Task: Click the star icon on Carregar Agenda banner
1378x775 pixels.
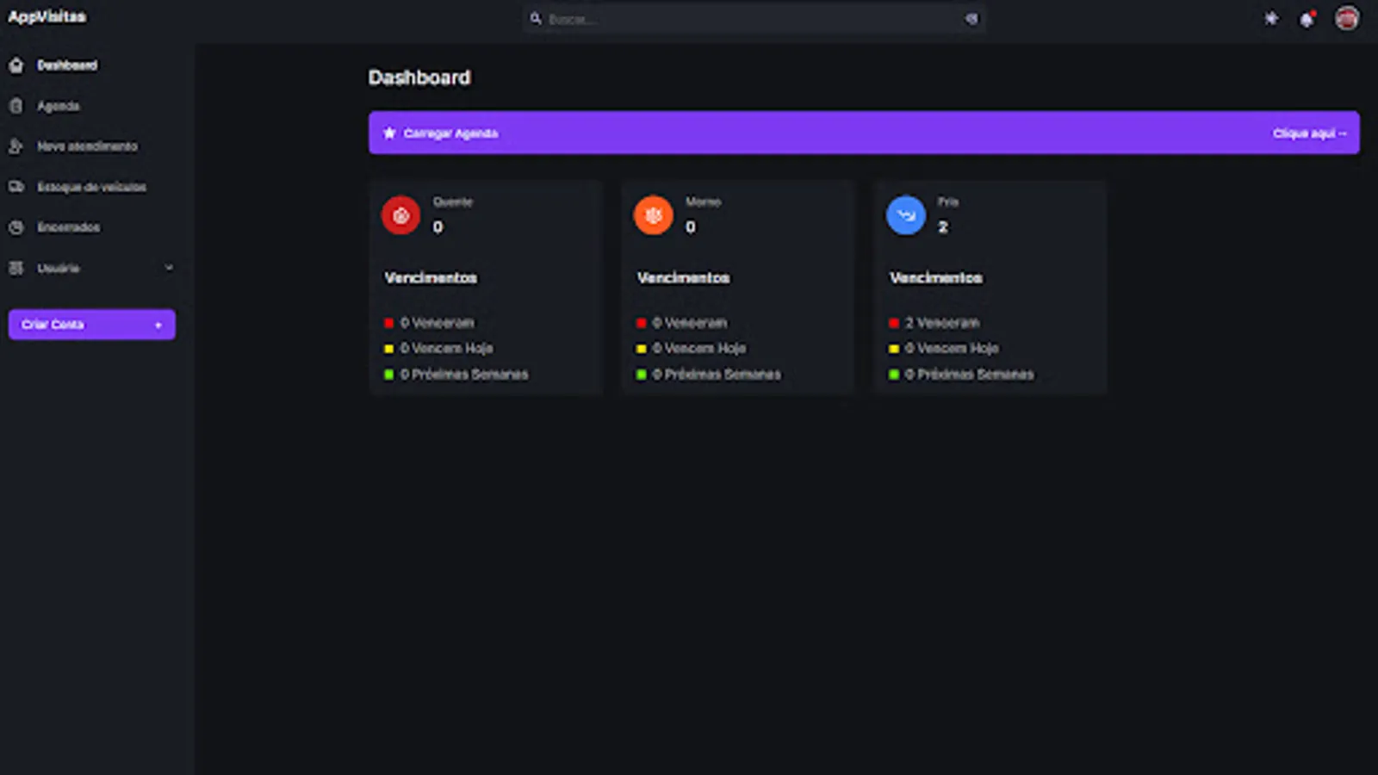Action: [x=389, y=133]
